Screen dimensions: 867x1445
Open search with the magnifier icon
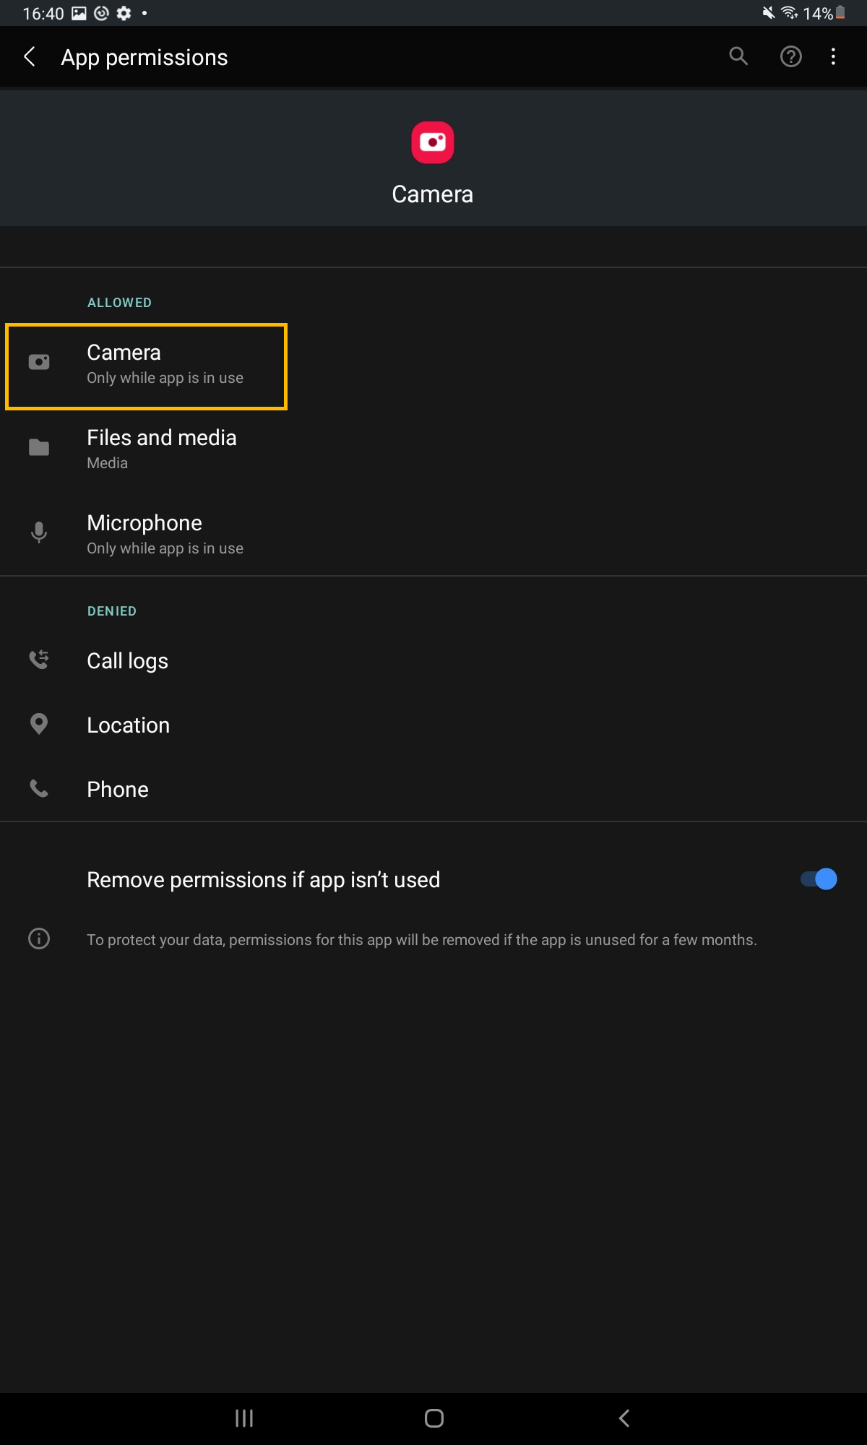pos(738,56)
